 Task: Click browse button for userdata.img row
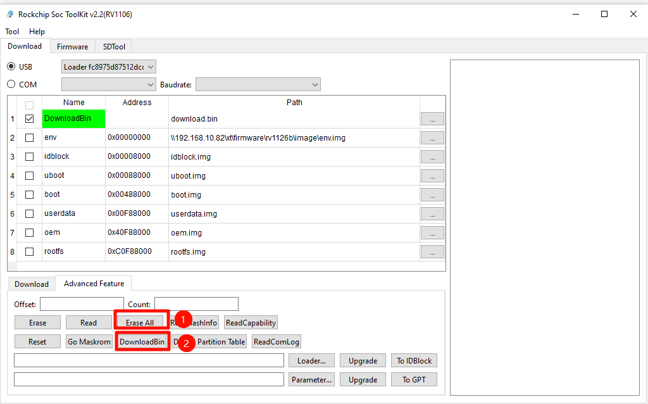point(432,214)
